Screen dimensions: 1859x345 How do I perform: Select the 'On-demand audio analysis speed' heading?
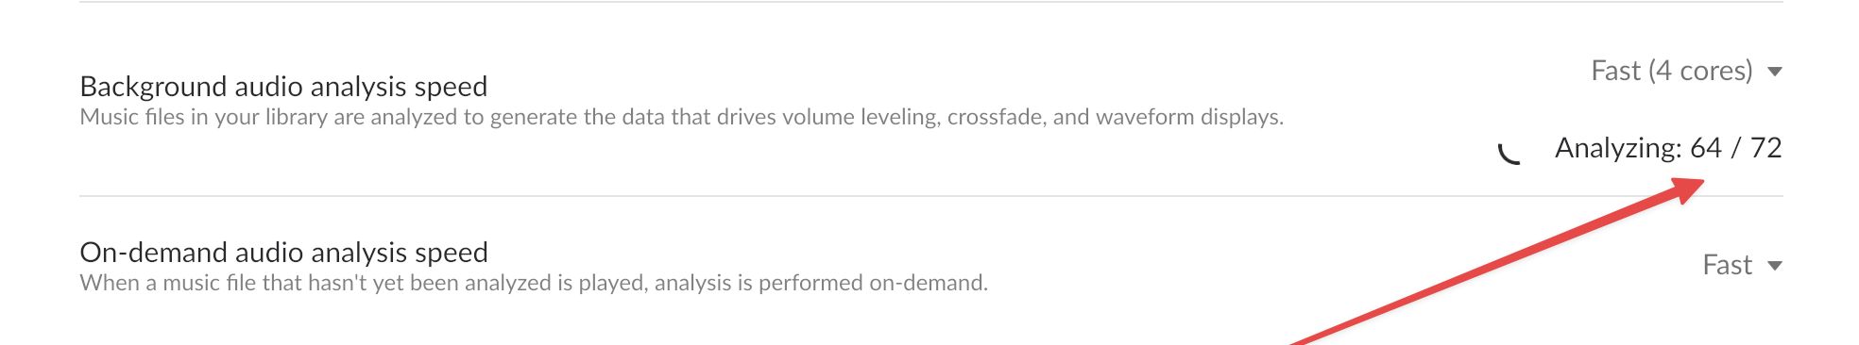click(283, 253)
